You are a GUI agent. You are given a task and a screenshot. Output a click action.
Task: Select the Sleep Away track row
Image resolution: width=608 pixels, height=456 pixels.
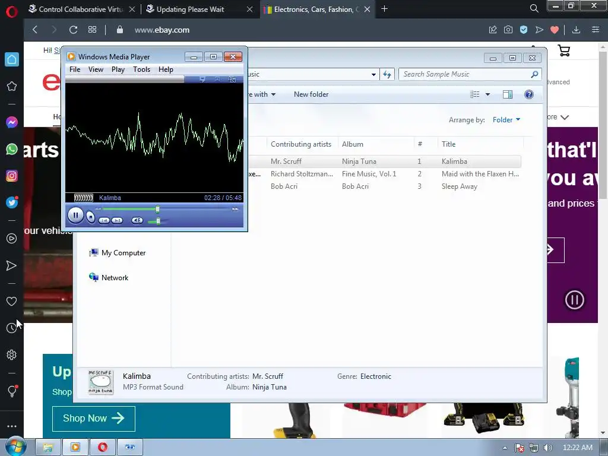tap(385, 186)
